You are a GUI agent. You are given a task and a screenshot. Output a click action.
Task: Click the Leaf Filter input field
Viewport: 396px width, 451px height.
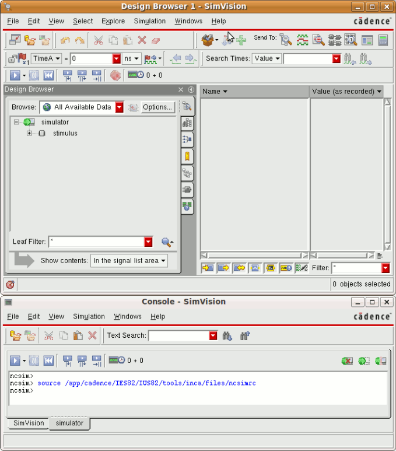[x=97, y=242]
